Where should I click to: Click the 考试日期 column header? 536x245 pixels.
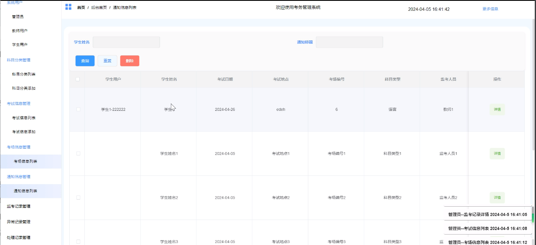point(225,79)
